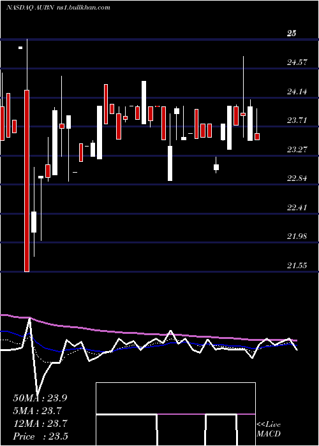The image size is (319, 446).
Task: Click the 'NASDAQ AUBN ns1.bullkhan.com' header text
Action: coord(58,8)
